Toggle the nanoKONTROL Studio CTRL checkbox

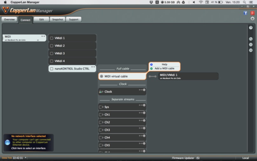click(x=52, y=69)
